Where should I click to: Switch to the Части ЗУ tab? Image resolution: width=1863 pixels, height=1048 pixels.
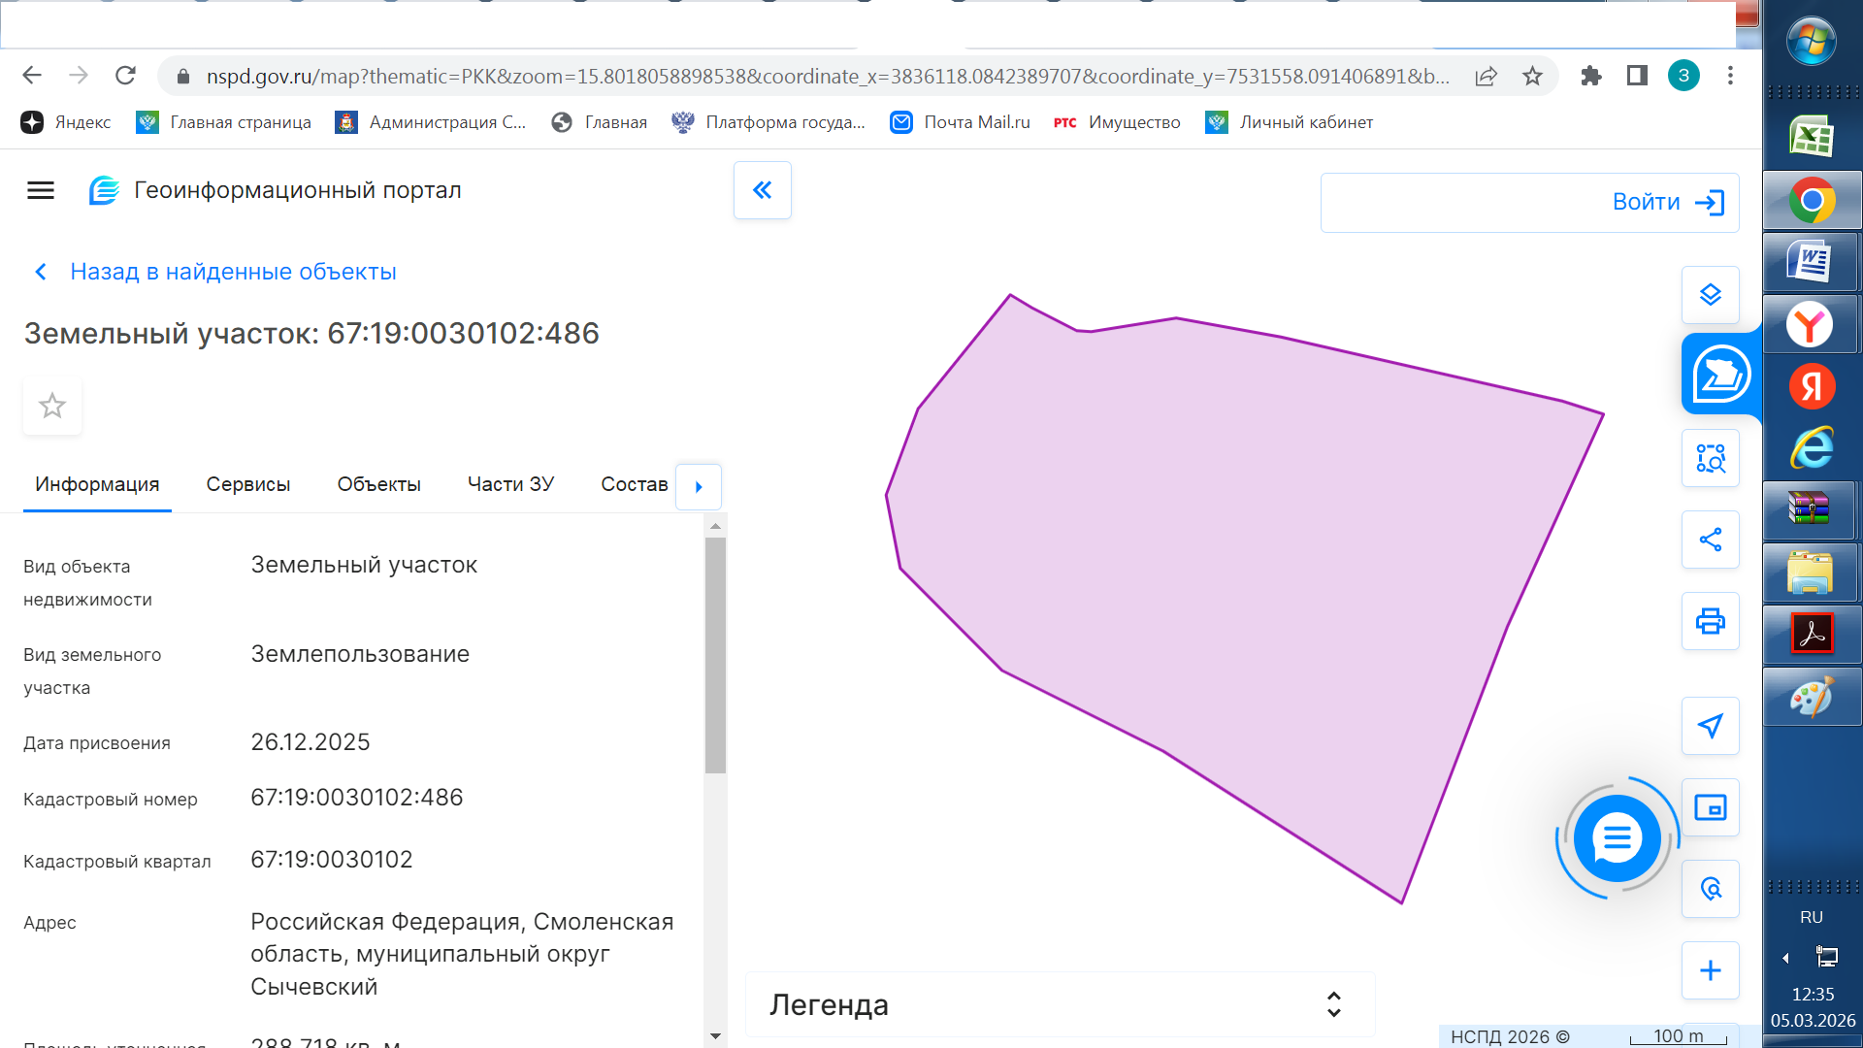[510, 484]
